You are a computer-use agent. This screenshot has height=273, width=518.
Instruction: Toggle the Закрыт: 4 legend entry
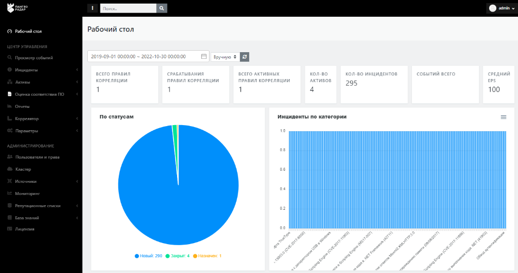pyautogui.click(x=178, y=256)
